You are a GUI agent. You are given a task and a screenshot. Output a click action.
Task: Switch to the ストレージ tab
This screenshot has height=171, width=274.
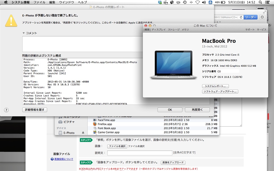click(174, 30)
